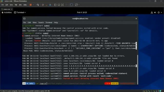This screenshot has width=164, height=92.
Task: Open VMware File menu
Action: tap(3, 5)
